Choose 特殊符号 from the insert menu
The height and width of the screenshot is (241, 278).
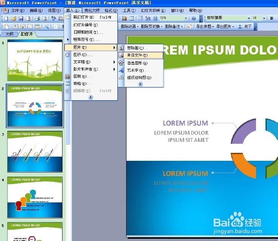[91, 39]
